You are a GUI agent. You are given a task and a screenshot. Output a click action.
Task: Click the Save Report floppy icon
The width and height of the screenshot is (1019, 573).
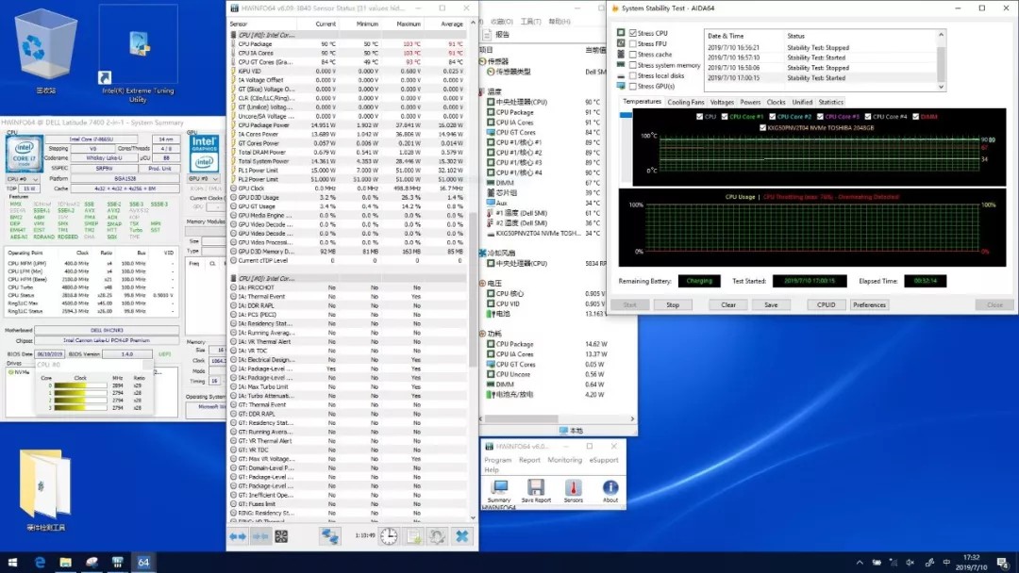click(536, 487)
